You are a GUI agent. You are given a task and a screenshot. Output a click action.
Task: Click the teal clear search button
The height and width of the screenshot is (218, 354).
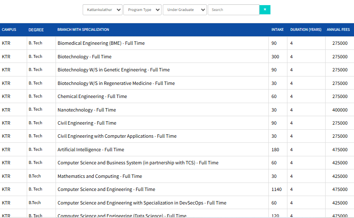[x=265, y=10]
